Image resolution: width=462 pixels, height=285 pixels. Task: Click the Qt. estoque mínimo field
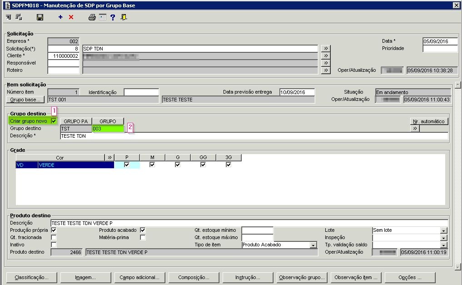coord(258,230)
